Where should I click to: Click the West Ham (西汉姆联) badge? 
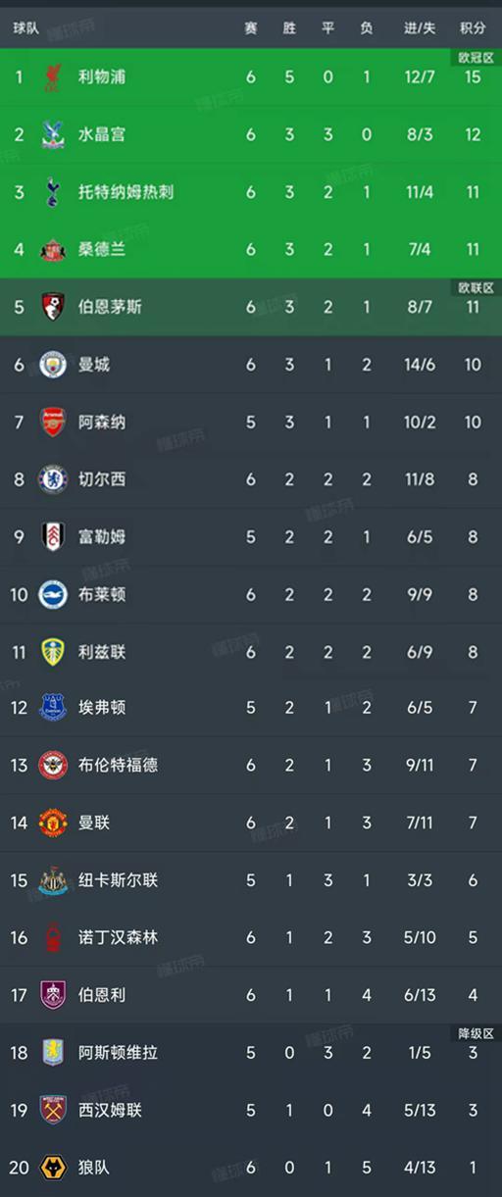(x=52, y=1110)
